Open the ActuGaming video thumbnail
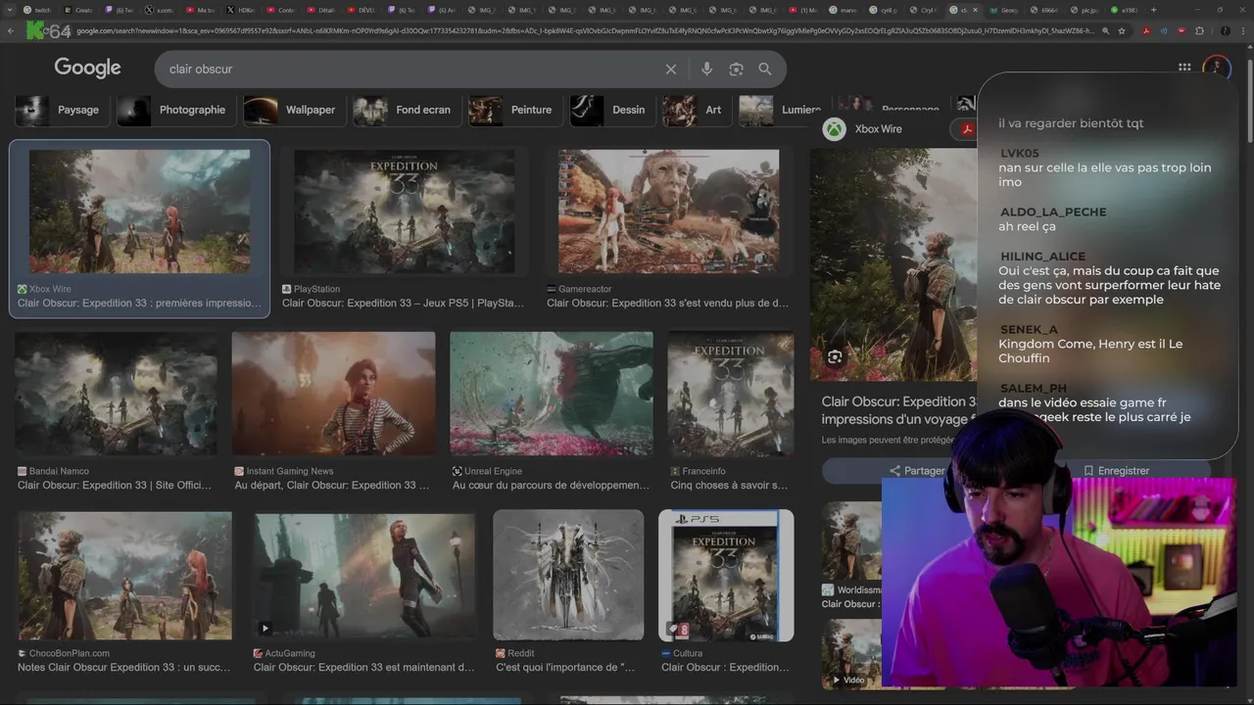 (364, 576)
